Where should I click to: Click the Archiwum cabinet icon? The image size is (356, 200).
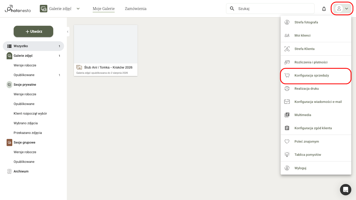(9, 171)
